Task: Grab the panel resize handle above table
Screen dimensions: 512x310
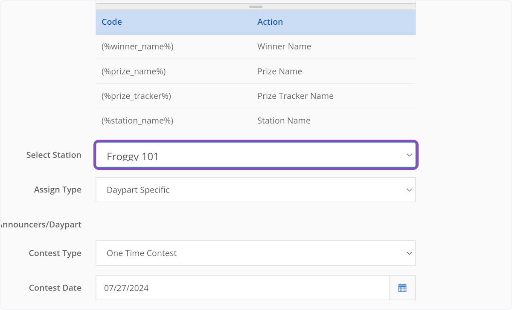Action: pos(256,6)
